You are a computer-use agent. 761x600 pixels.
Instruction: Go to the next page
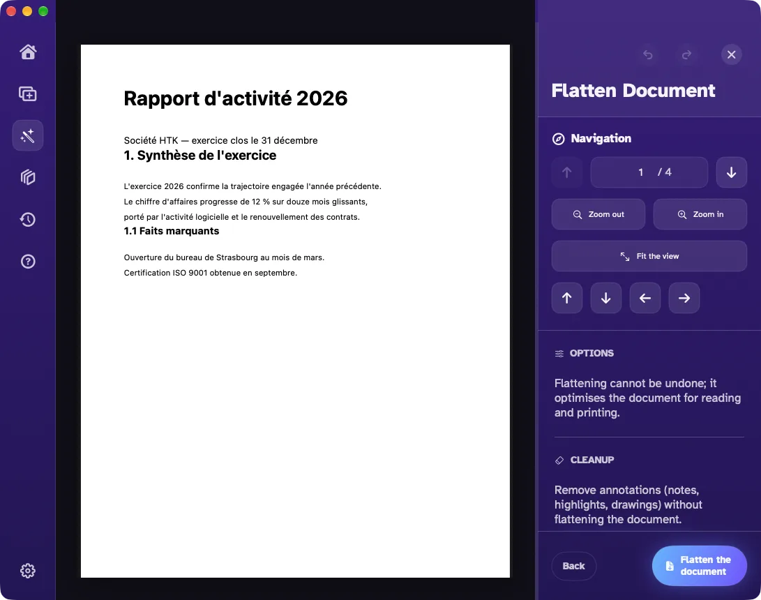click(732, 172)
